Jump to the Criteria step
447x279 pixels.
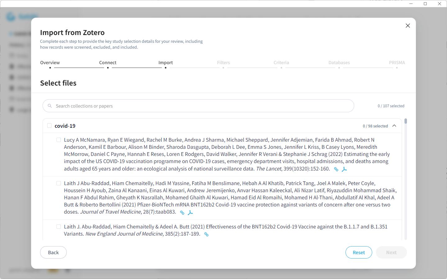coord(281,63)
